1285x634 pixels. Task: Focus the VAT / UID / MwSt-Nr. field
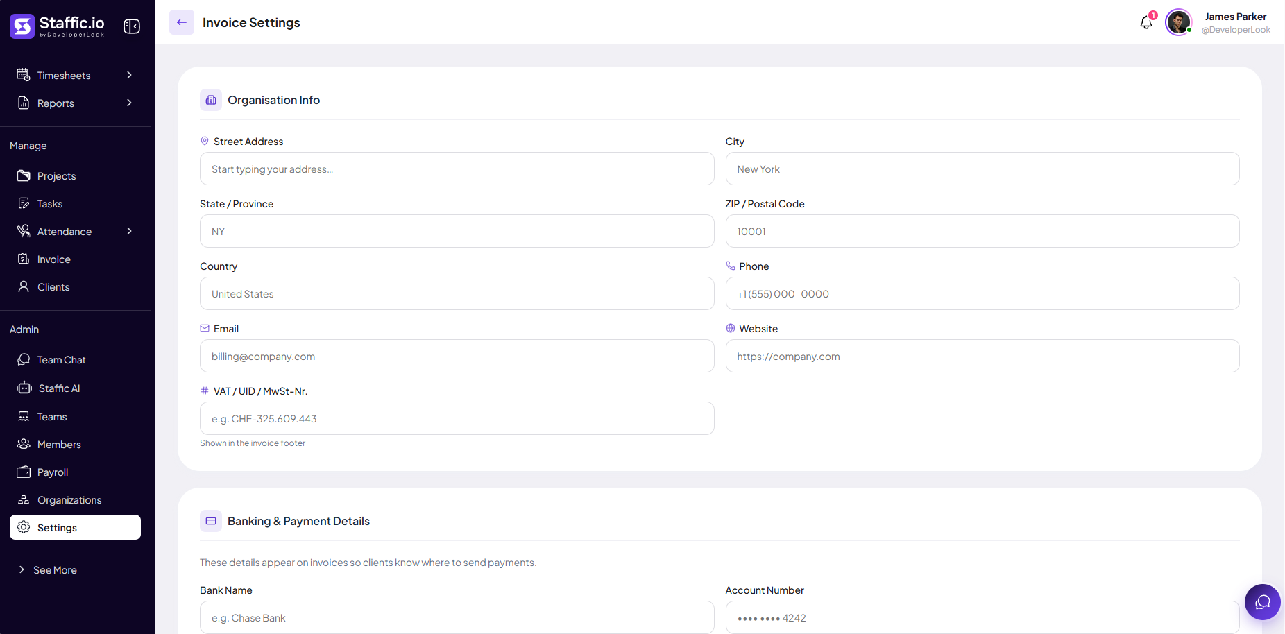click(x=457, y=418)
